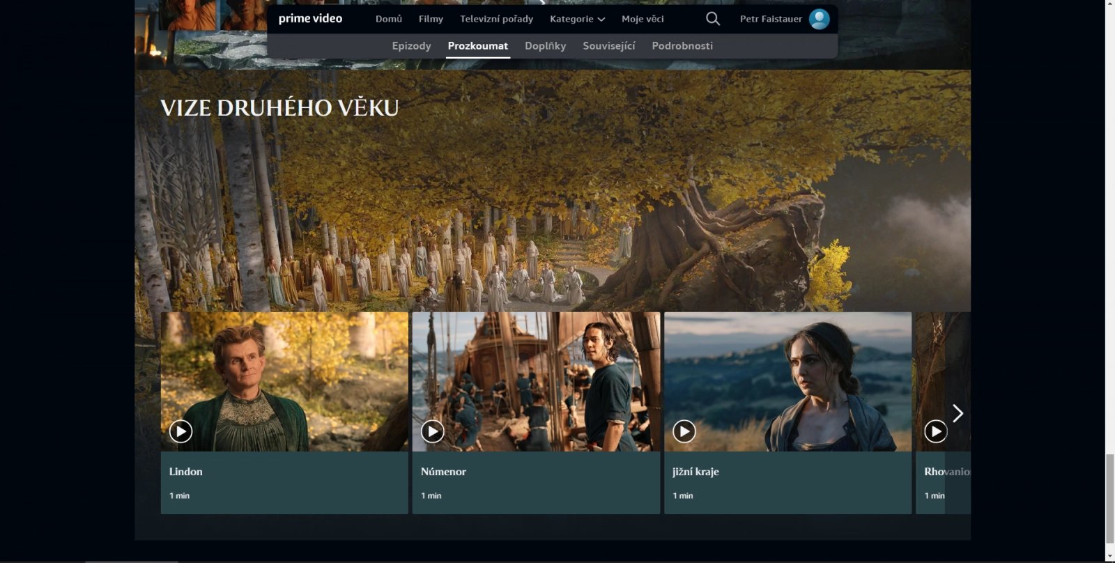1115x563 pixels.
Task: Switch to the Epizody tab
Action: point(411,46)
